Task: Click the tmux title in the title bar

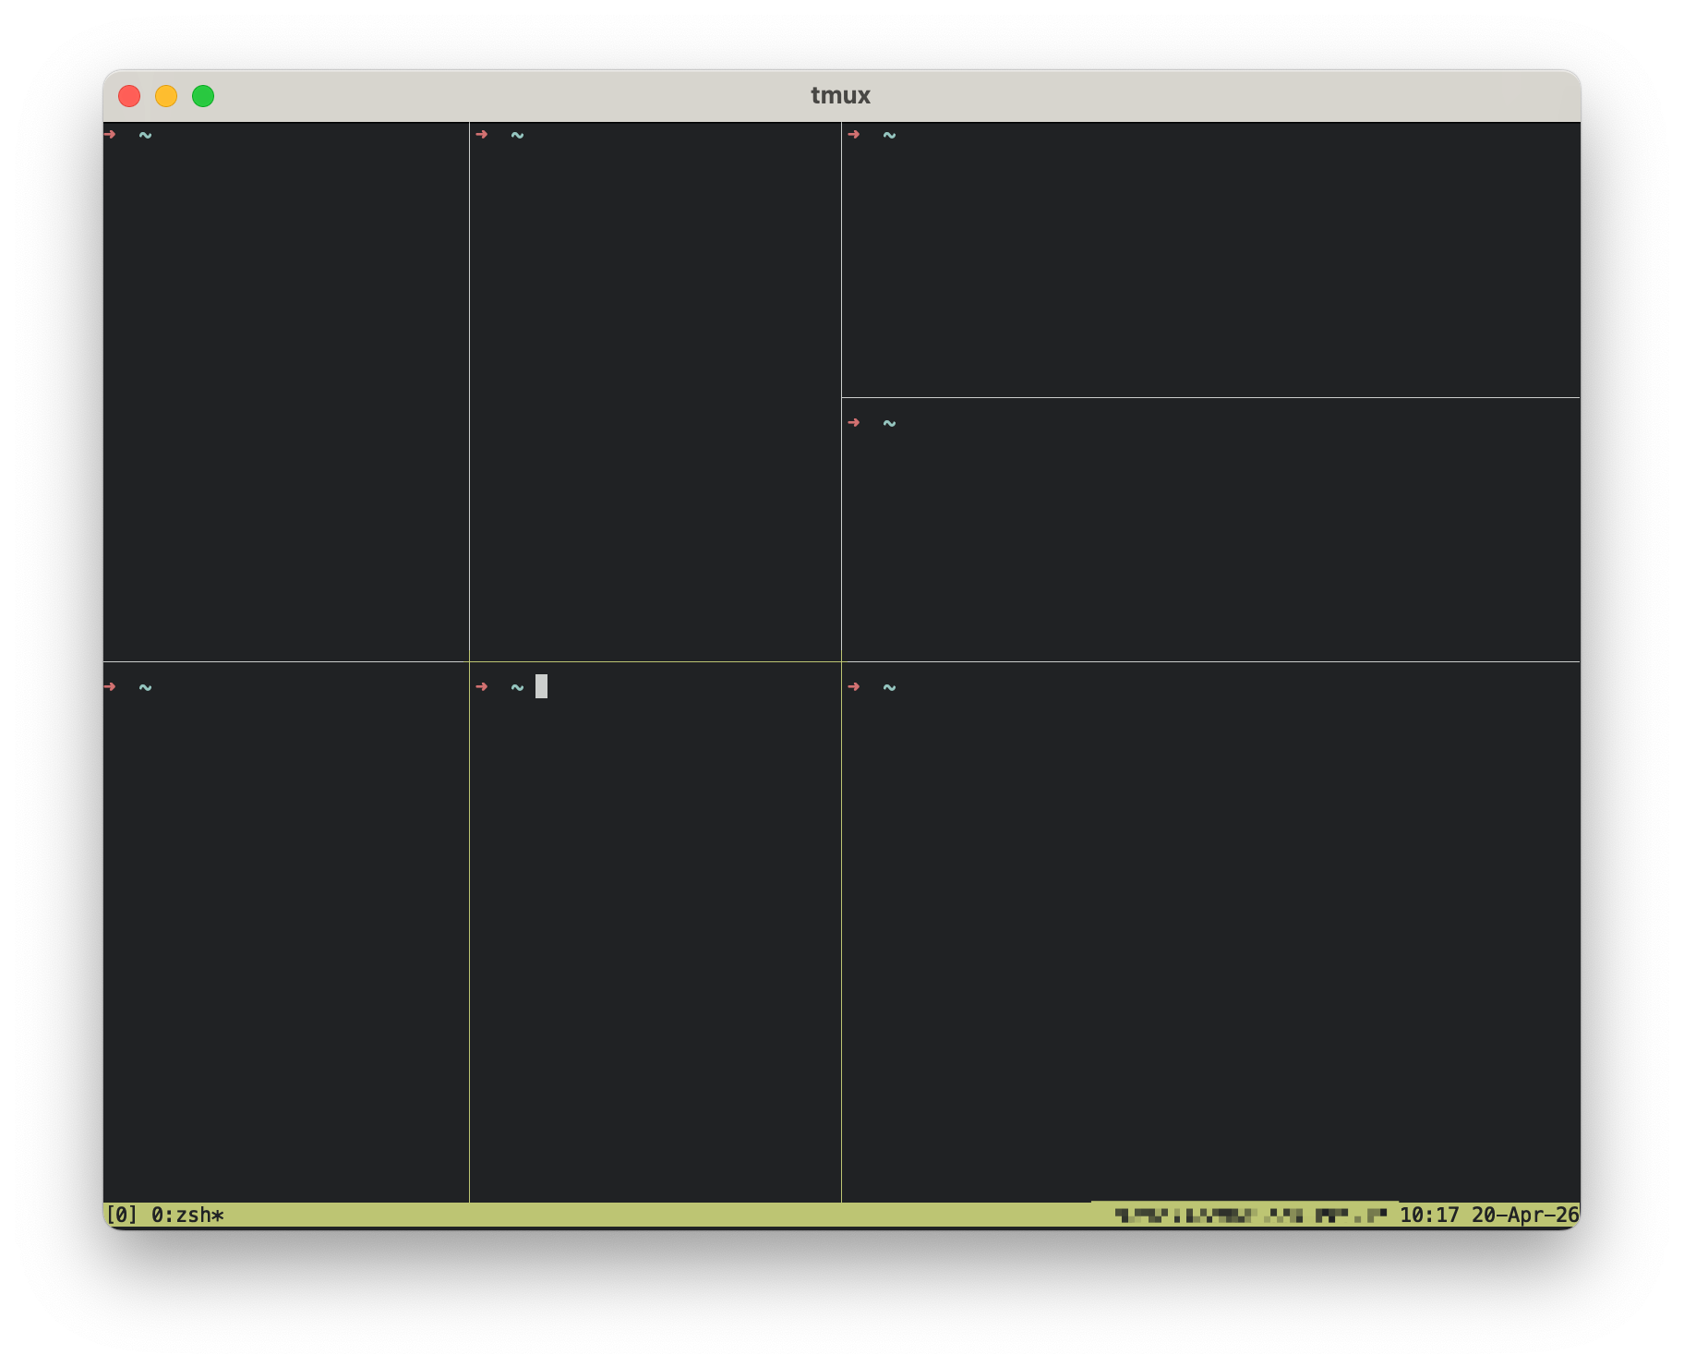Action: [x=840, y=95]
